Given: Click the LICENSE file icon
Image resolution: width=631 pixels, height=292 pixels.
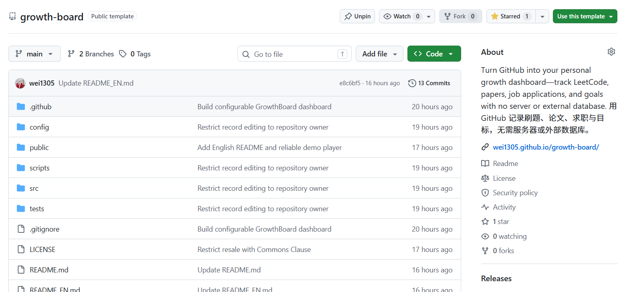Looking at the screenshot, I should [x=21, y=249].
